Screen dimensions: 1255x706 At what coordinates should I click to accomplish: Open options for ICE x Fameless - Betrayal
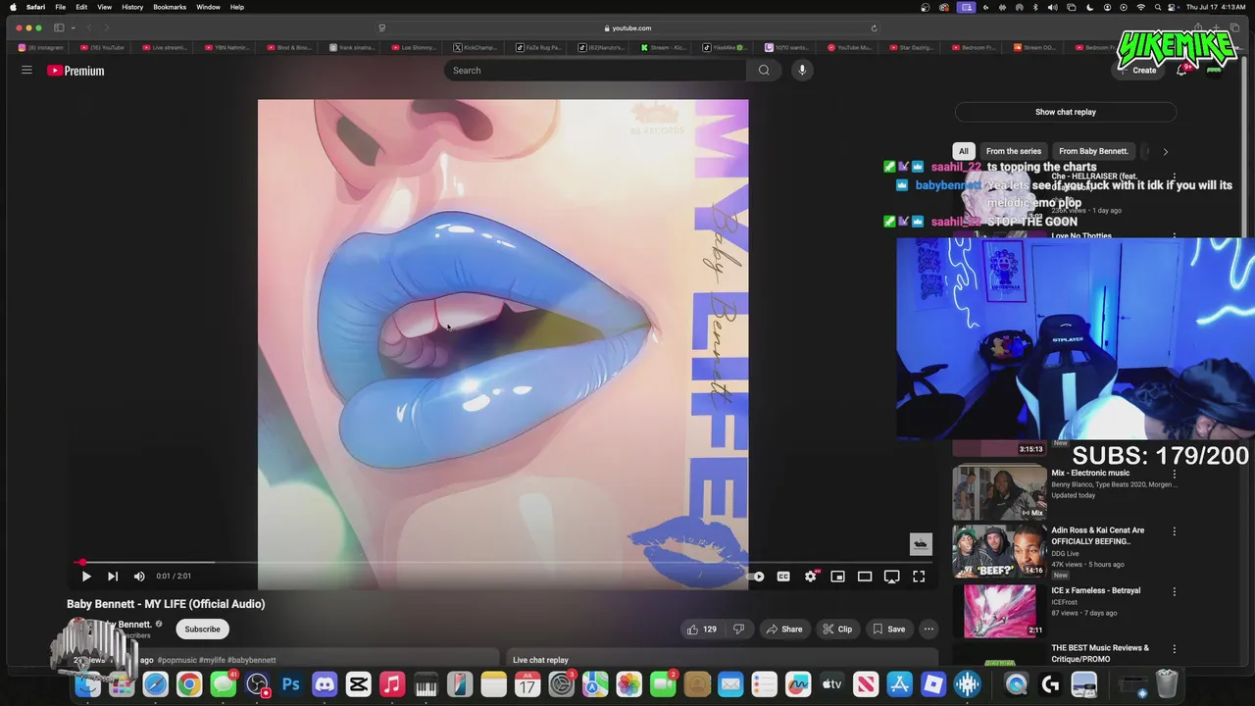(x=1175, y=591)
